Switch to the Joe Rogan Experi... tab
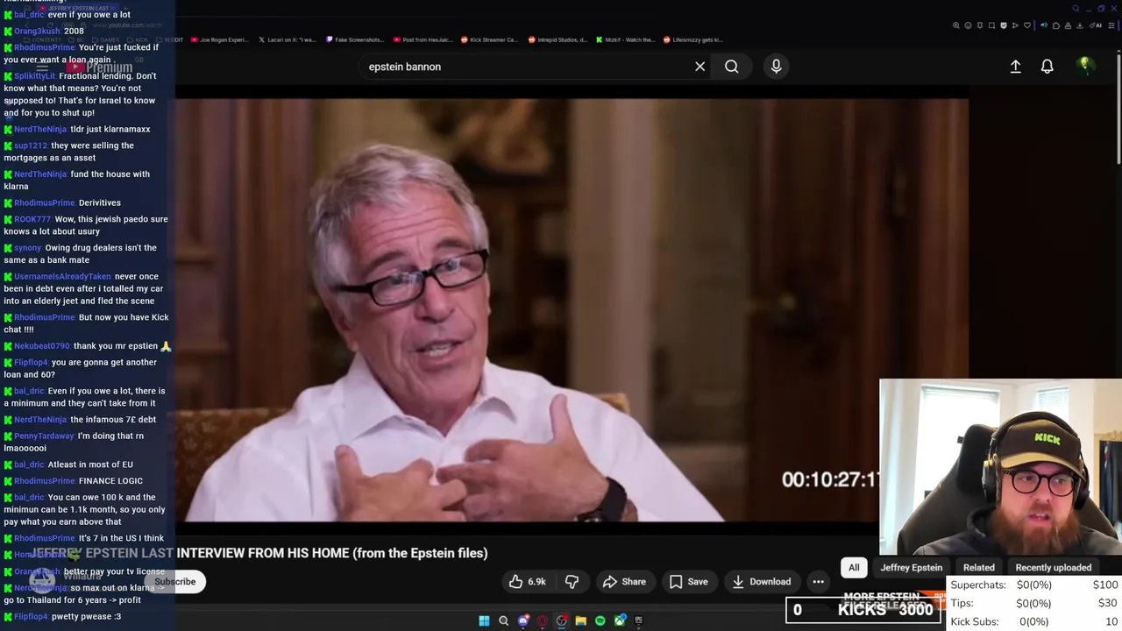The height and width of the screenshot is (631, 1122). click(219, 39)
